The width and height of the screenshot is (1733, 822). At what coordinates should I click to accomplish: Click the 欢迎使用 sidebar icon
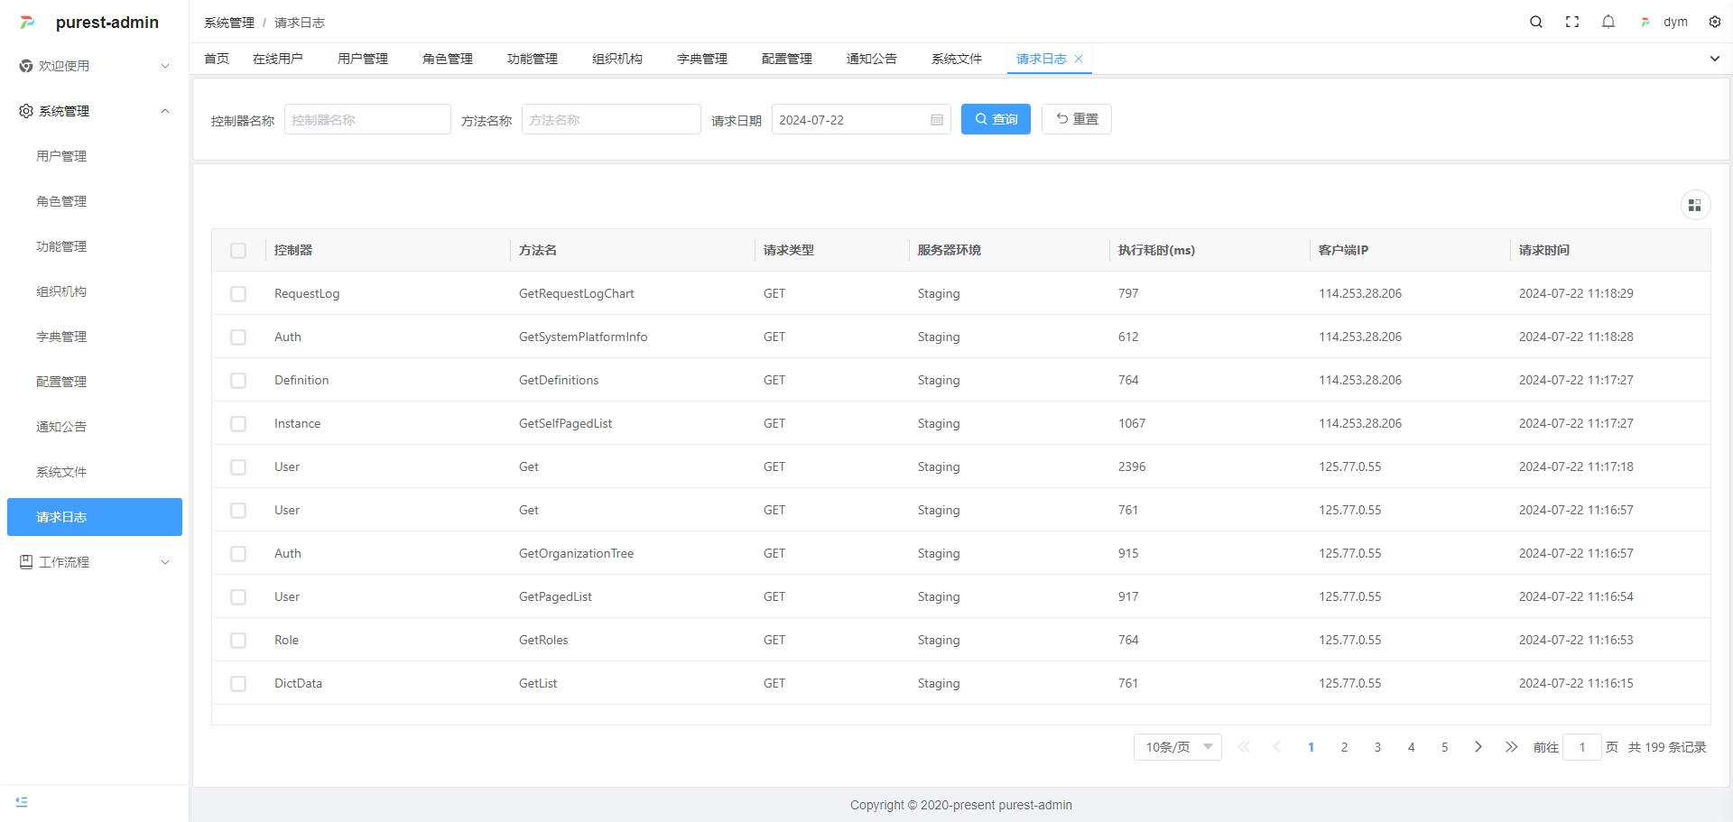26,66
